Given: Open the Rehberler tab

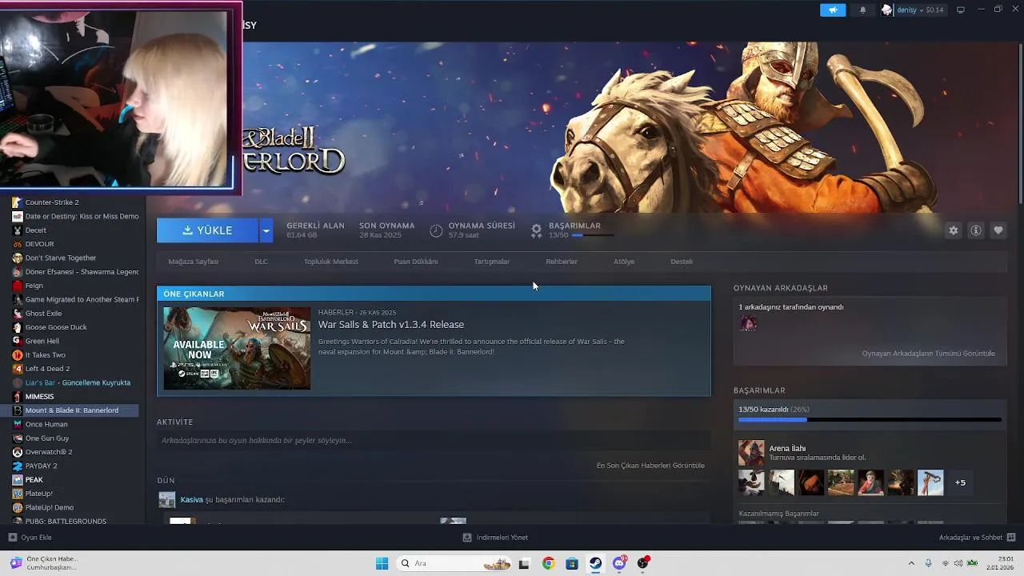Looking at the screenshot, I should pos(562,262).
